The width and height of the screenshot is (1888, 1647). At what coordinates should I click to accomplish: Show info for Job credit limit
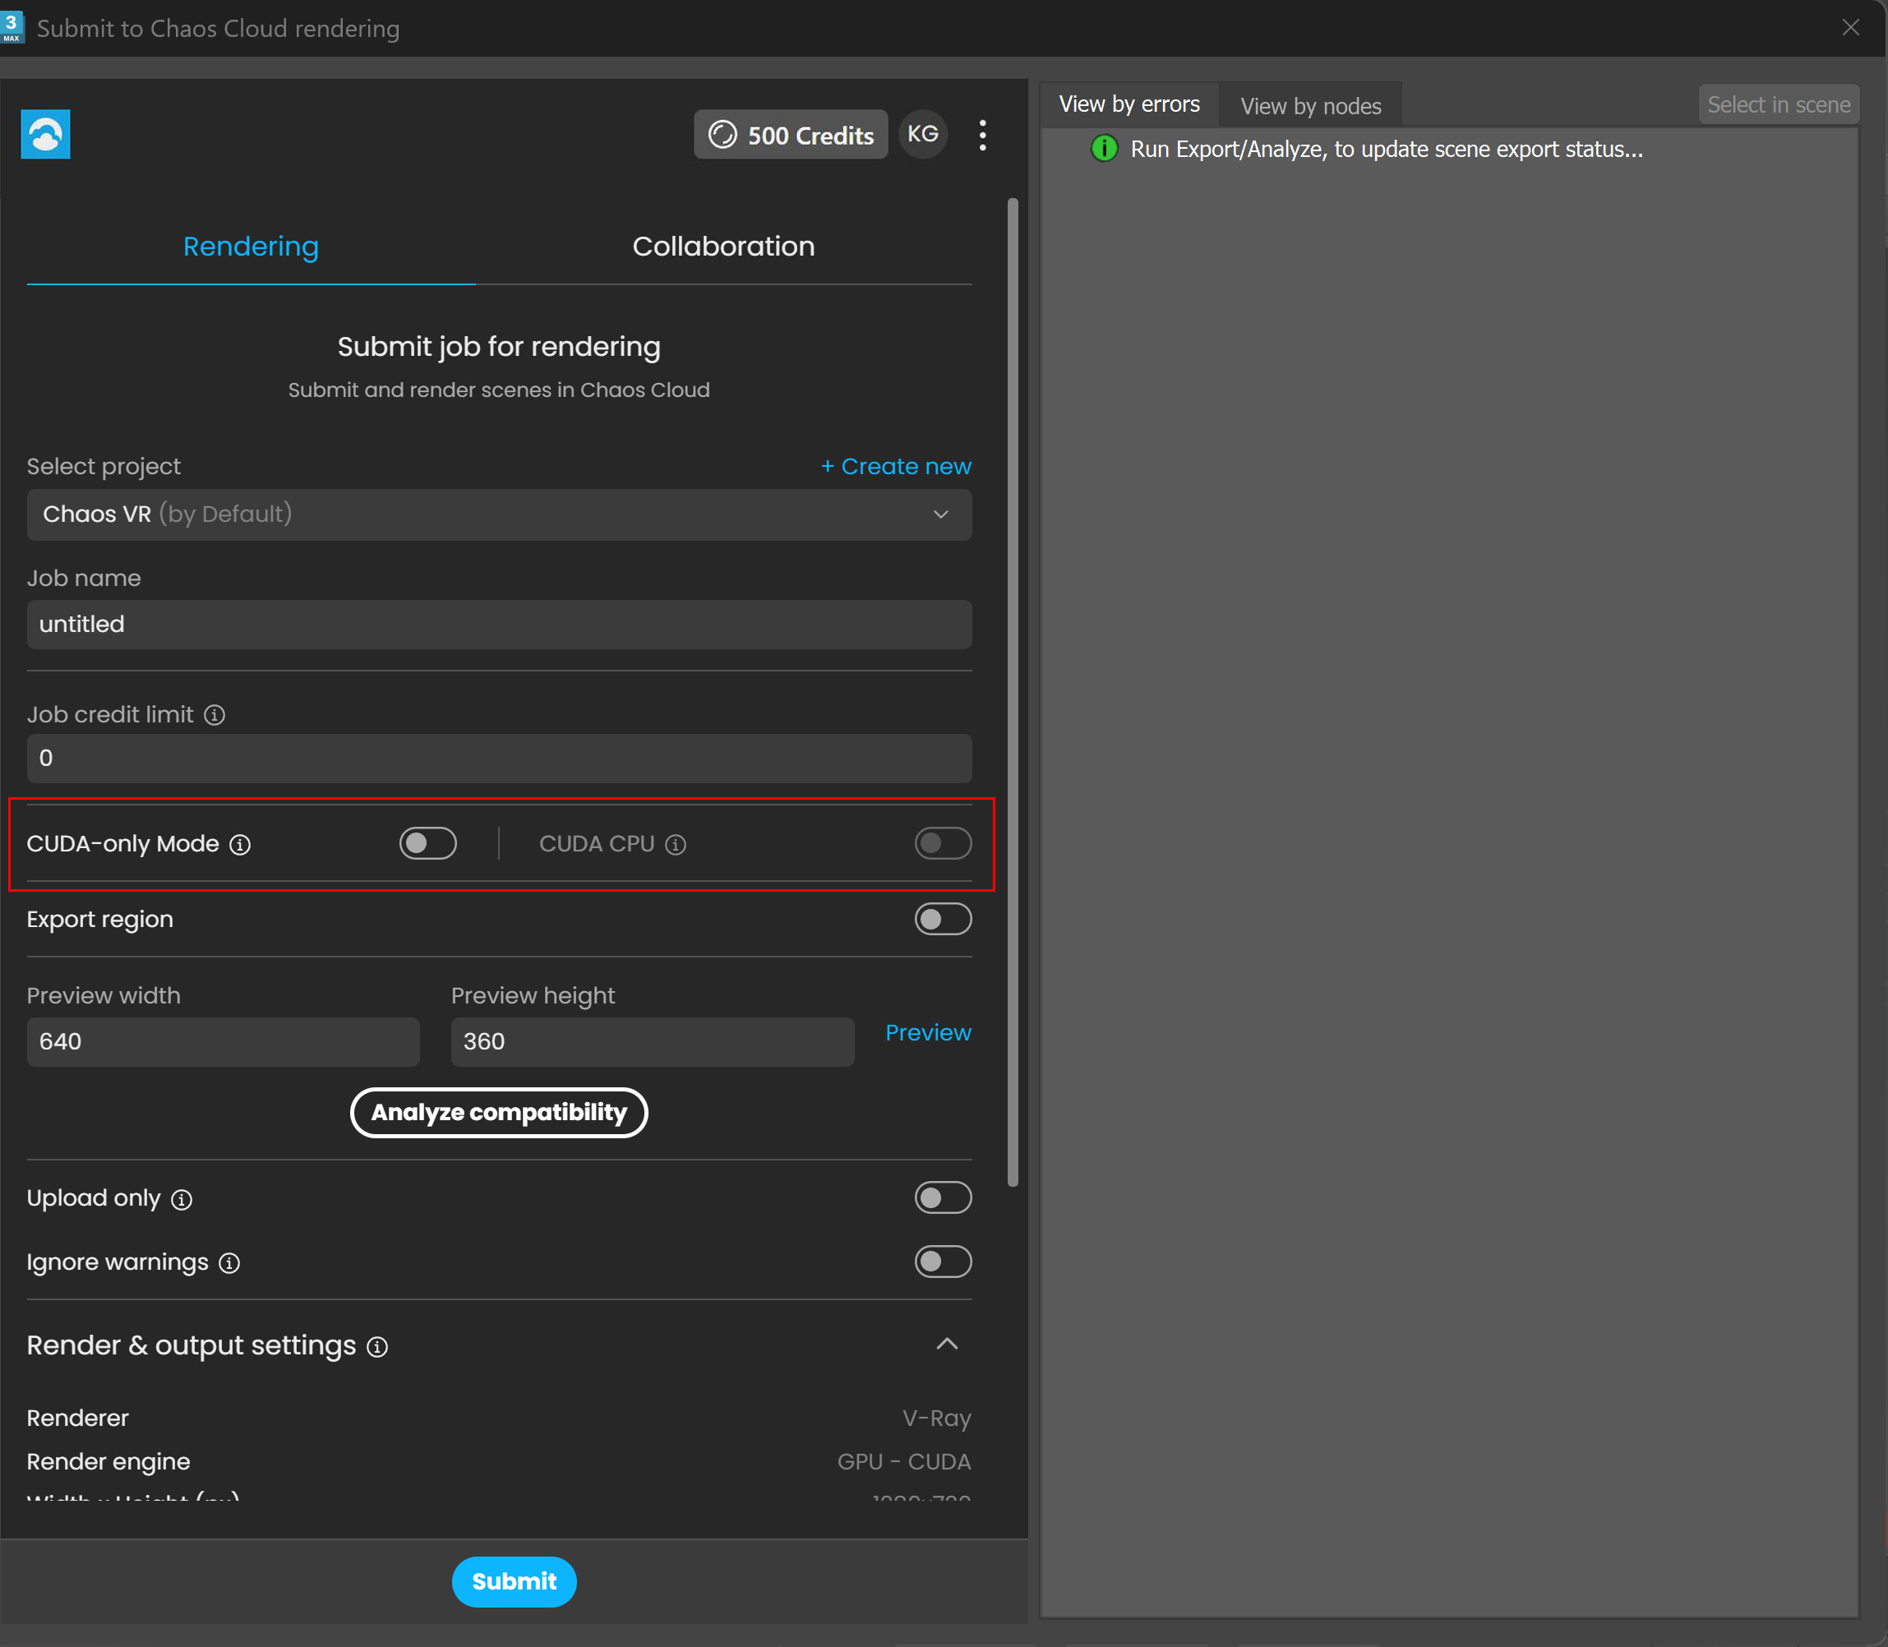[x=215, y=715]
